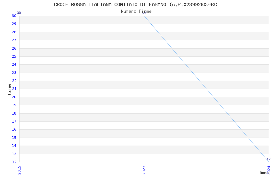The height and width of the screenshot is (176, 272).
Task: Click the y-axis tick value 21
Action: [x=14, y=89]
